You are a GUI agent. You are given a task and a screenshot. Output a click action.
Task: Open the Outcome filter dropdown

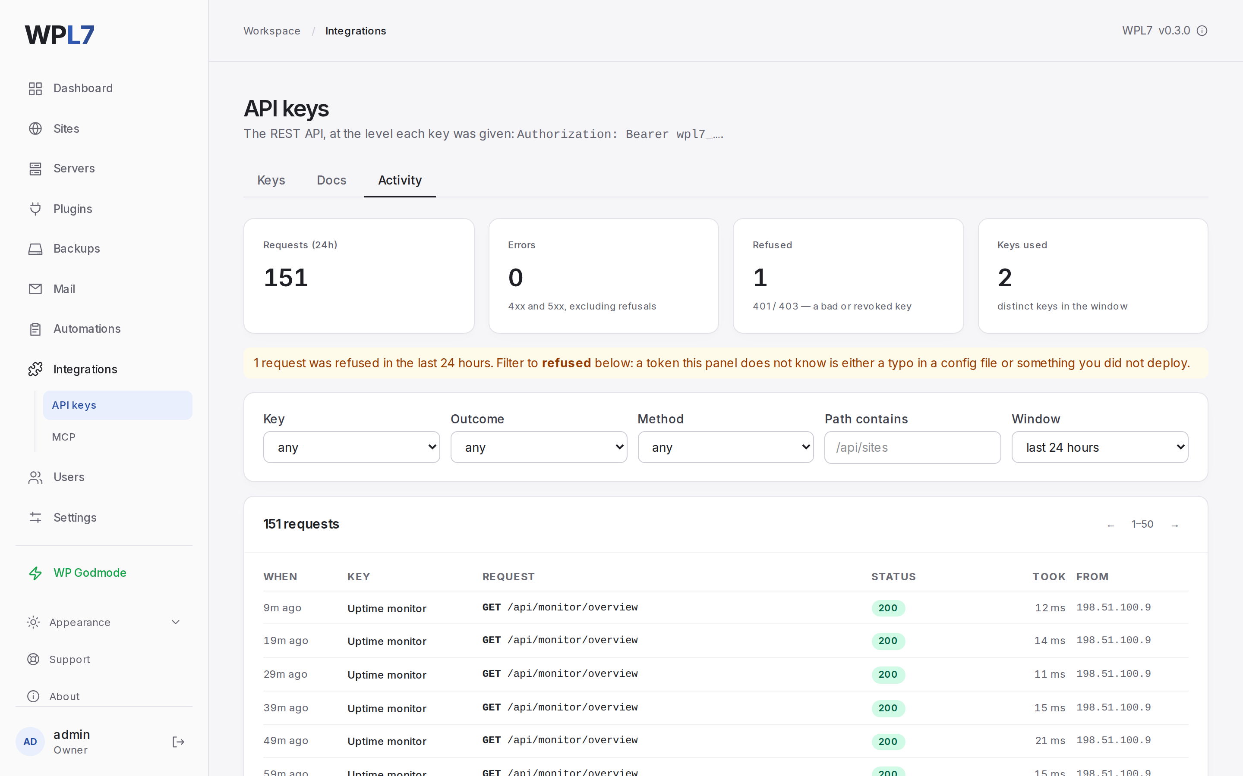(538, 447)
